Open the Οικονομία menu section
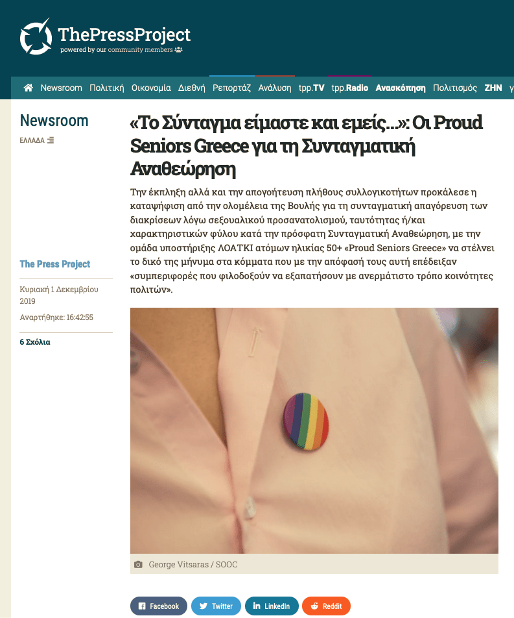The height and width of the screenshot is (618, 514). click(x=151, y=88)
